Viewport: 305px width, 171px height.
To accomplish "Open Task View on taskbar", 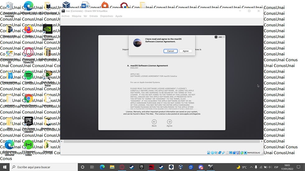I will (92, 167).
